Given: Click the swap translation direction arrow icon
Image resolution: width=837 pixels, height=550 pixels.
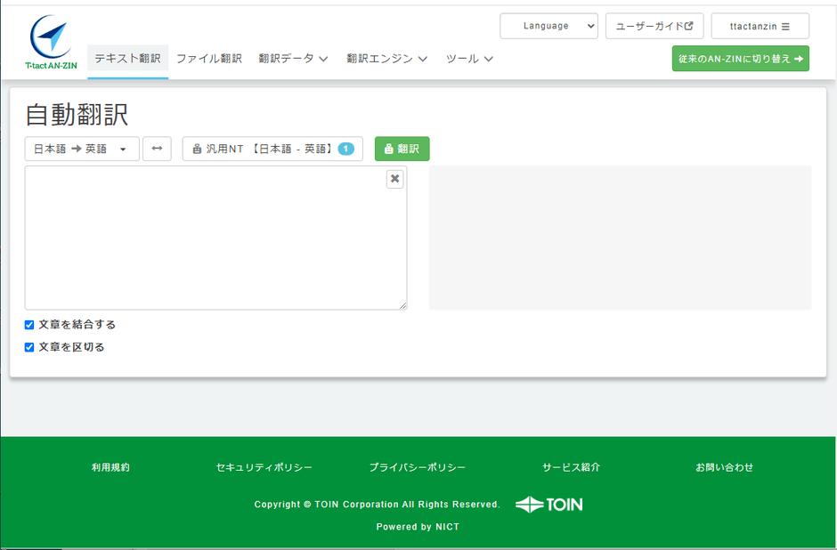Looking at the screenshot, I should pos(157,149).
